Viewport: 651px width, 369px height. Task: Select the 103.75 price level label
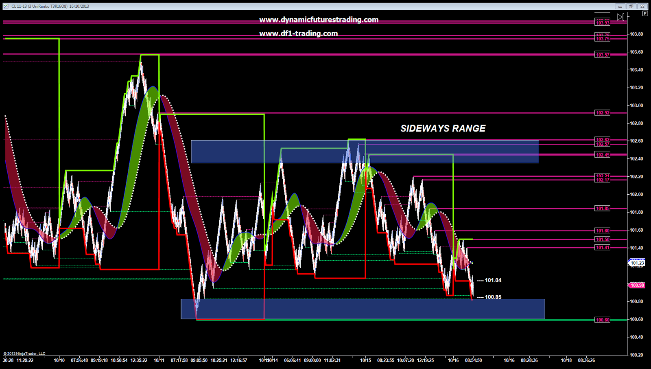point(603,39)
